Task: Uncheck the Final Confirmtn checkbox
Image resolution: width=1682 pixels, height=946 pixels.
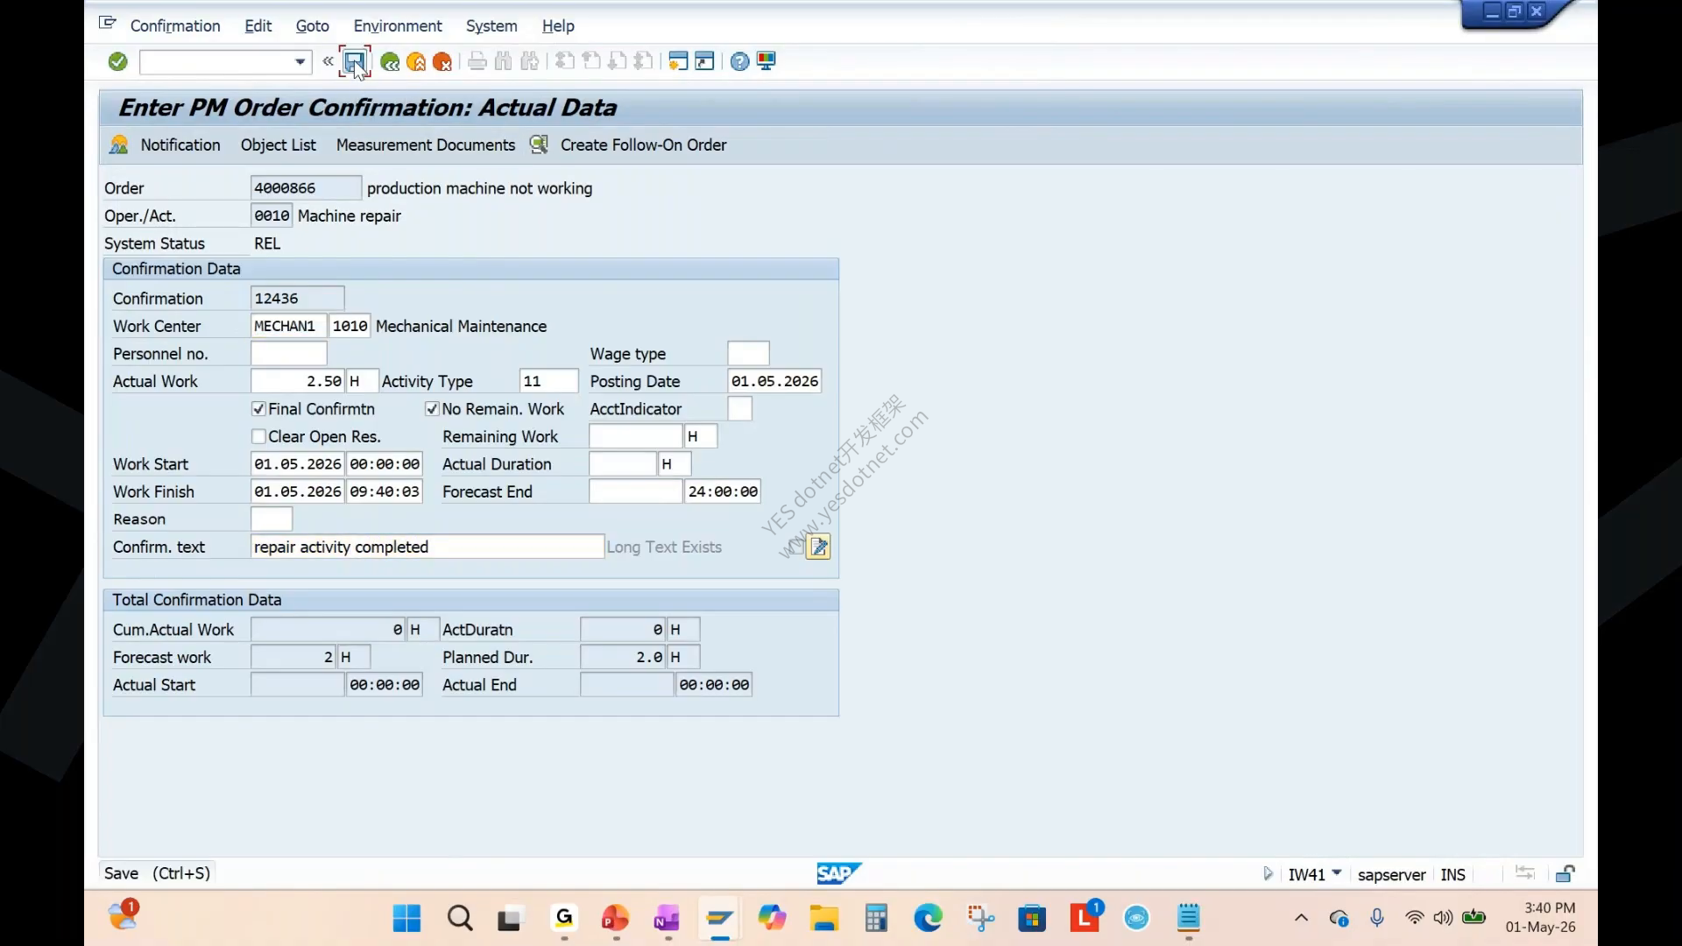Action: tap(258, 409)
